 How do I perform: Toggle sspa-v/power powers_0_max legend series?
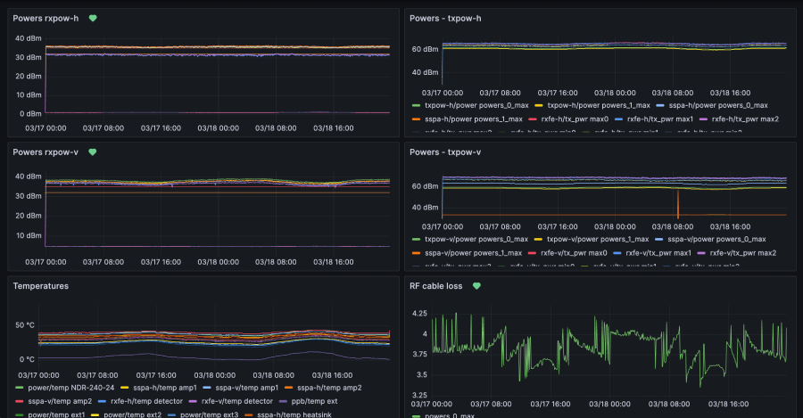click(716, 240)
